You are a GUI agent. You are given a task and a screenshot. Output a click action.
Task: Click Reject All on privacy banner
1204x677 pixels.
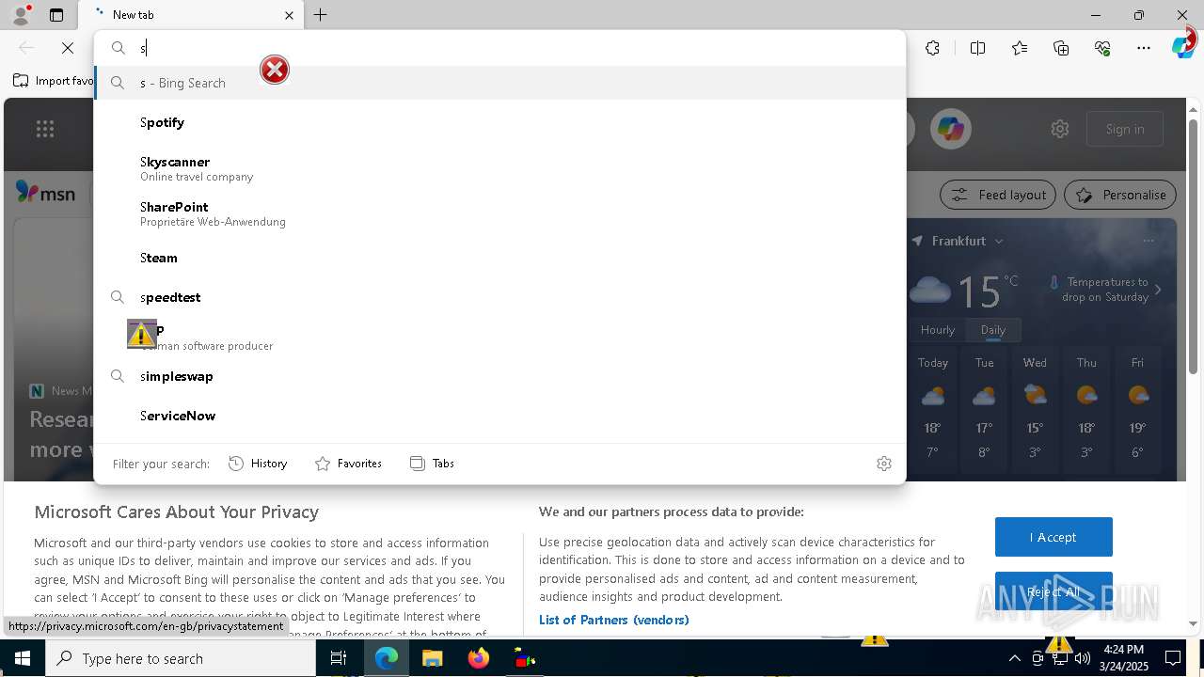click(1053, 591)
